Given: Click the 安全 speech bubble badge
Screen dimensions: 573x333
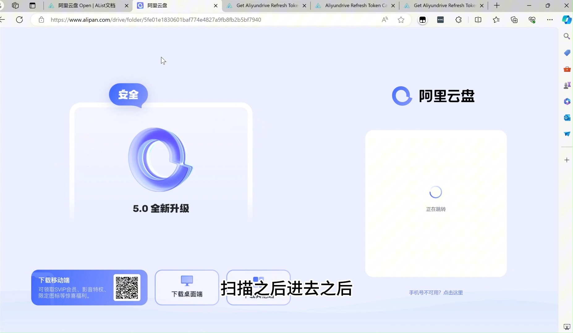Looking at the screenshot, I should point(129,94).
